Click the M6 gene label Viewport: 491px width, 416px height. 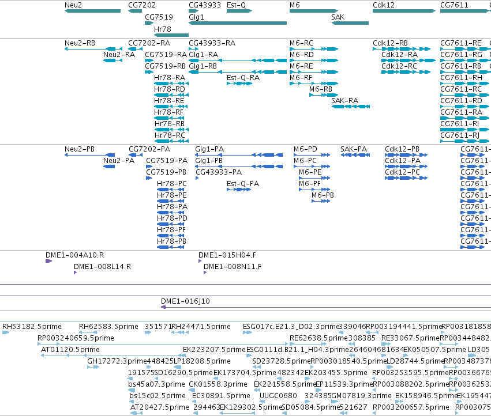[x=295, y=5]
